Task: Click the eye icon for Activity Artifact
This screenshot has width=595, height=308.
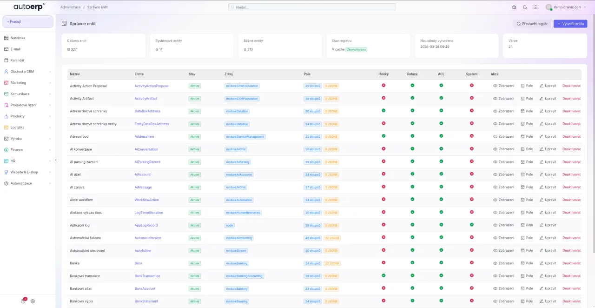Action: [x=495, y=99]
